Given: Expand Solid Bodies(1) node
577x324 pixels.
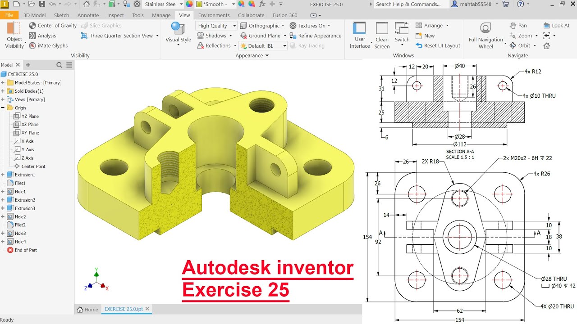Looking at the screenshot, I should click(x=3, y=91).
